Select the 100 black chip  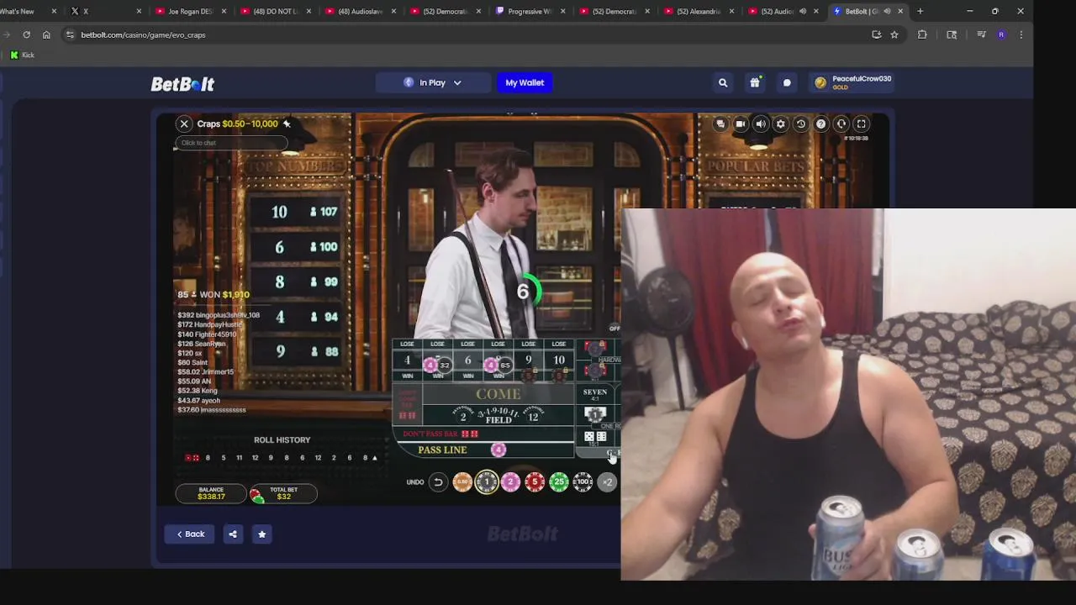pos(583,481)
